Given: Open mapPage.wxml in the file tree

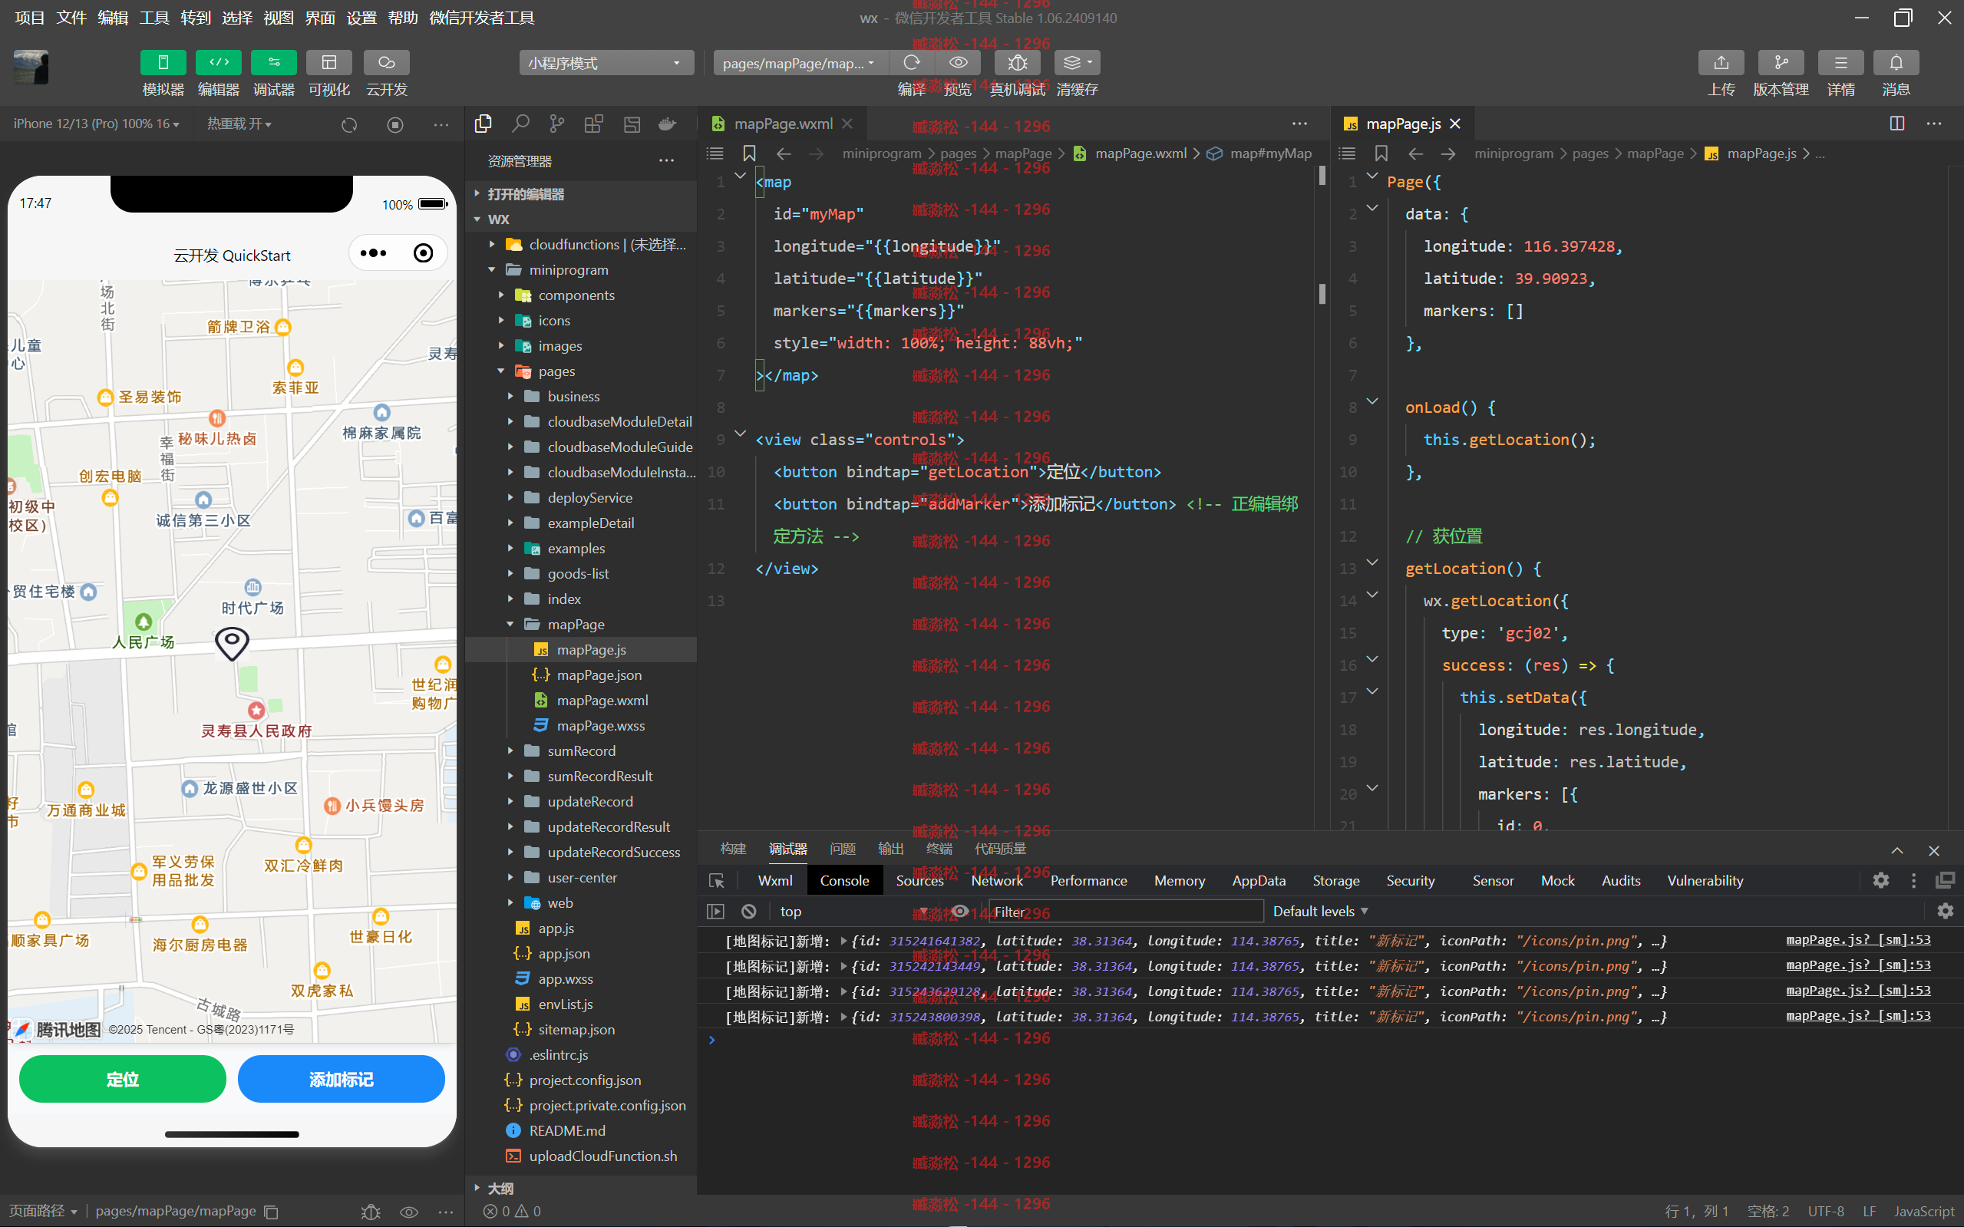Looking at the screenshot, I should coord(602,701).
